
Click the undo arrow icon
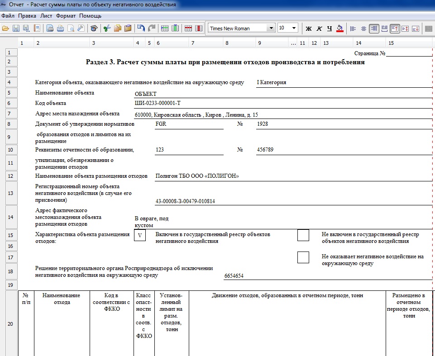[x=141, y=28]
